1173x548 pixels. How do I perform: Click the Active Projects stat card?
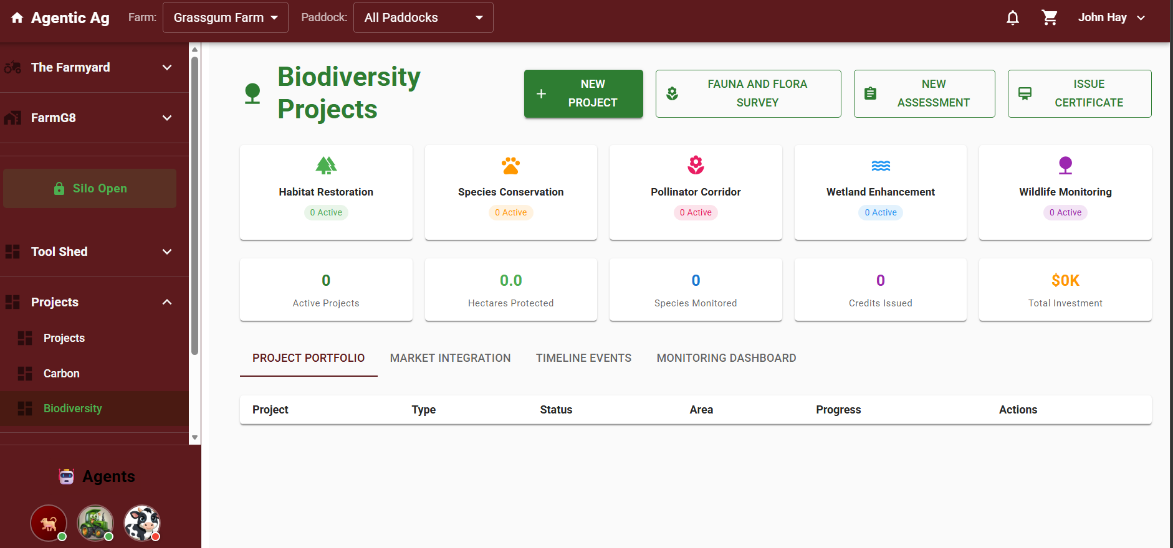[326, 290]
